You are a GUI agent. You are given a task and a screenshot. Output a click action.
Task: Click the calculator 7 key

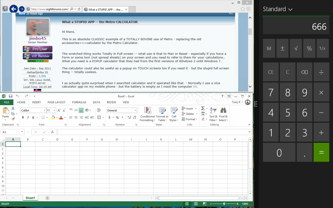click(x=271, y=93)
